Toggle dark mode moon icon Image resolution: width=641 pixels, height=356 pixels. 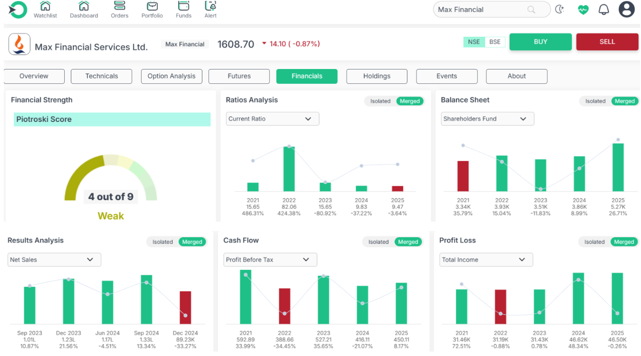(x=560, y=10)
